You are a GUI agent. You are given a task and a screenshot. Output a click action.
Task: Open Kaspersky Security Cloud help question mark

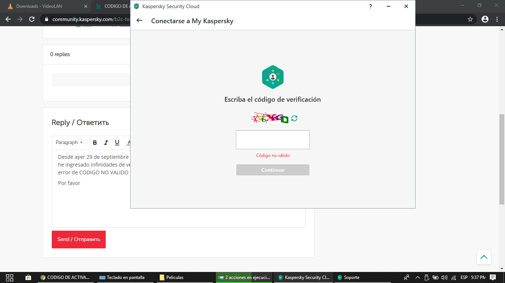coord(370,6)
